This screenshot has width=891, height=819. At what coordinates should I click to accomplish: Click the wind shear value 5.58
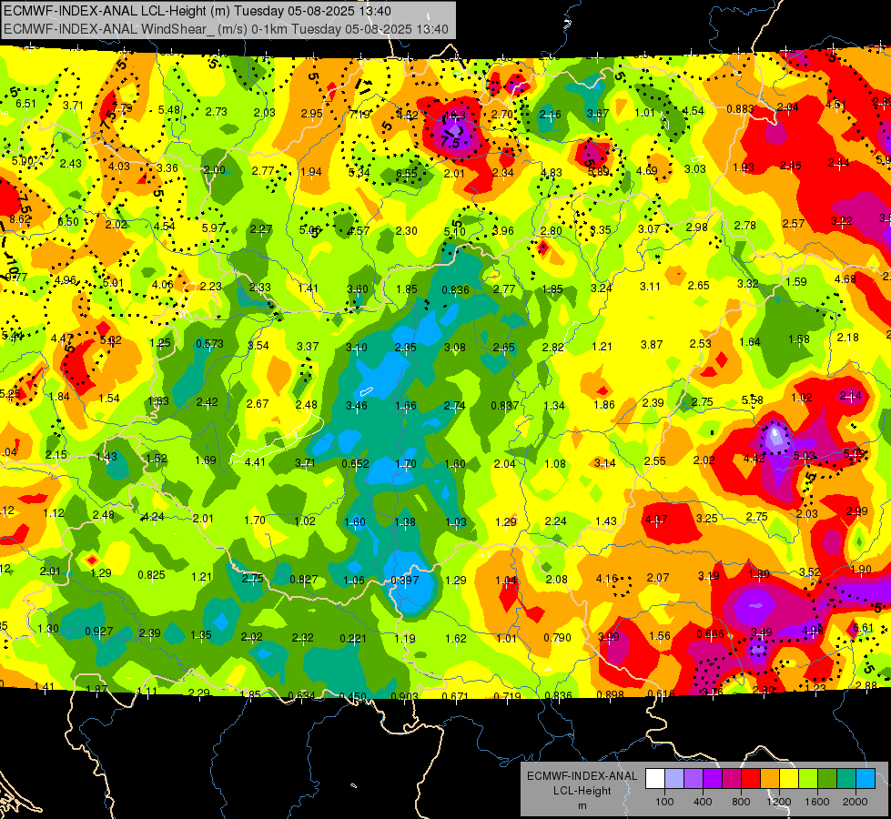(753, 400)
